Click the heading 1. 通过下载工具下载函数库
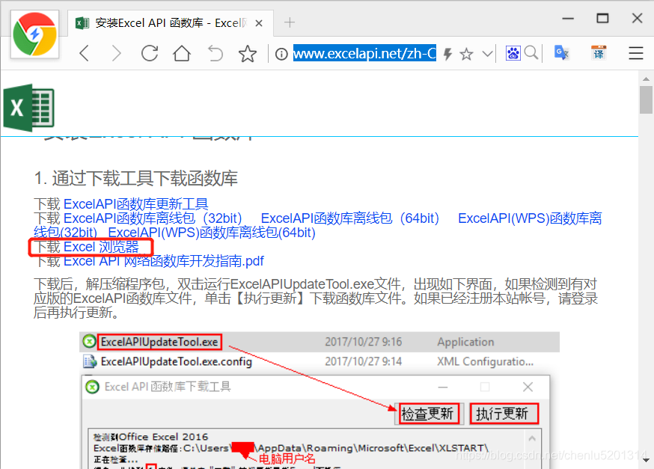 click(x=136, y=179)
